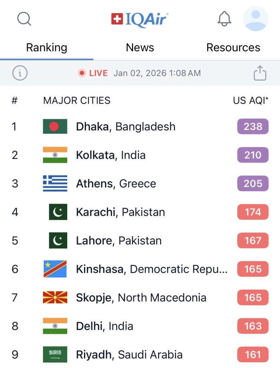280x368 pixels.
Task: Switch to the Resources tab
Action: click(233, 47)
